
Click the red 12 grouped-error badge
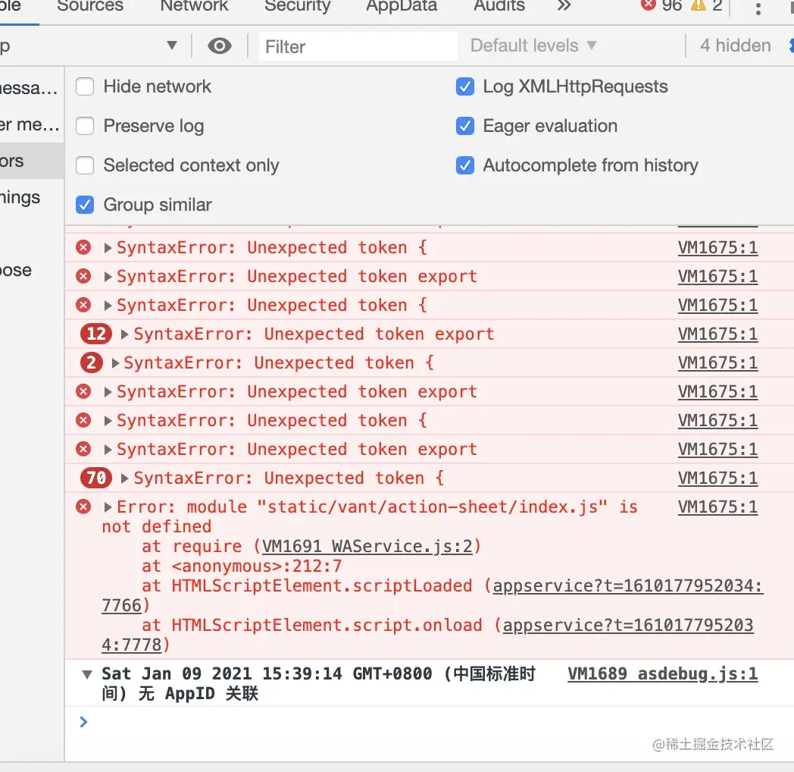pos(96,334)
